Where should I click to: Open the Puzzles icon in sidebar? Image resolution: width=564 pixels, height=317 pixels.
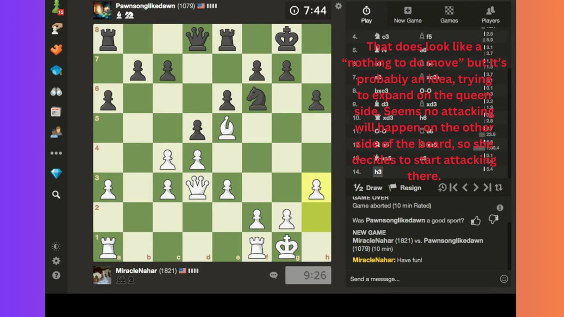coord(56,49)
